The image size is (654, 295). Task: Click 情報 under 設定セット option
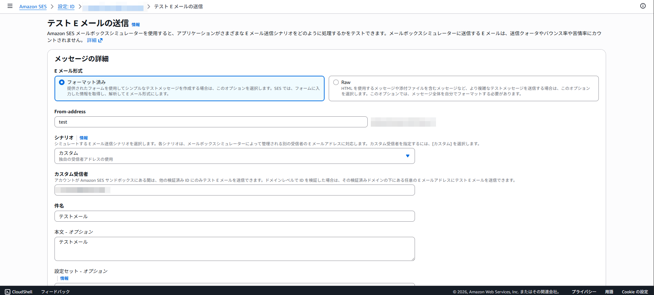pos(64,278)
